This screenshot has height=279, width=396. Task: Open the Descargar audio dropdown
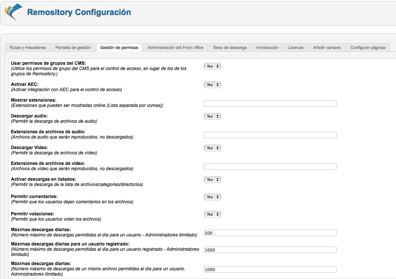(213, 116)
